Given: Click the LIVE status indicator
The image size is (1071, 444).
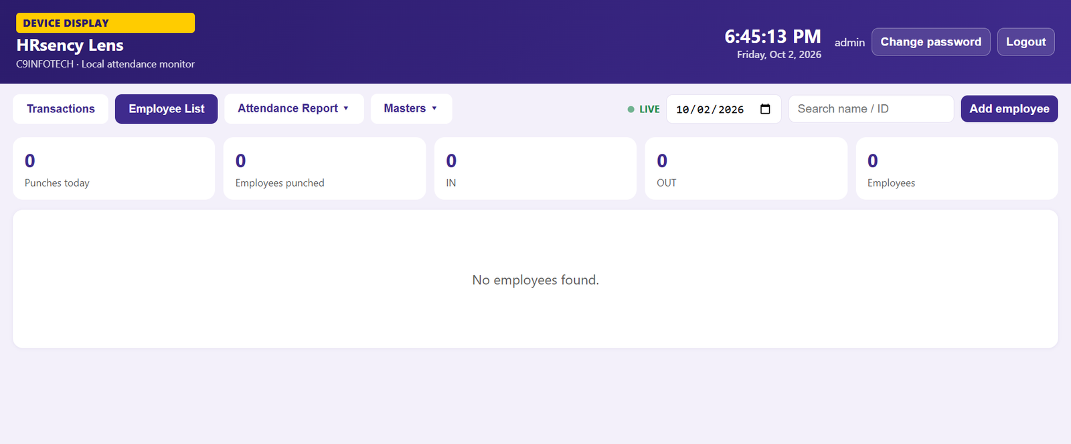Looking at the screenshot, I should click(x=643, y=109).
